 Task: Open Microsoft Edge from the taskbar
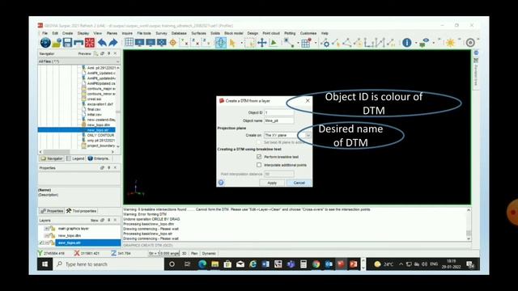(202, 264)
